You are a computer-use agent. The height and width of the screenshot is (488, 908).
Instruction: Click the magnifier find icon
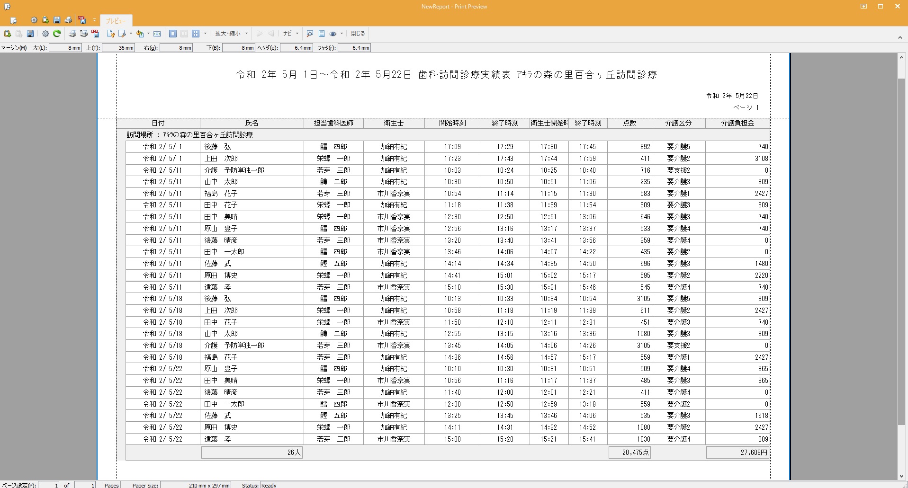click(x=310, y=34)
